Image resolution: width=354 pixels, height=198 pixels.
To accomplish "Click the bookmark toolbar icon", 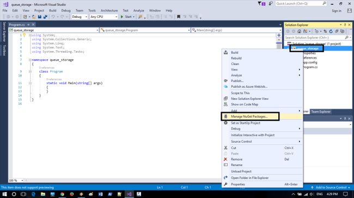I will tap(179, 17).
